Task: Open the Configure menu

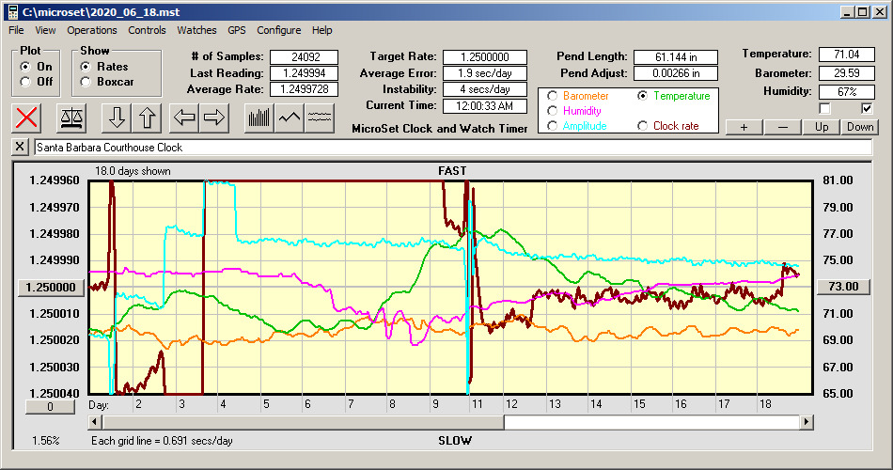Action: tap(279, 30)
